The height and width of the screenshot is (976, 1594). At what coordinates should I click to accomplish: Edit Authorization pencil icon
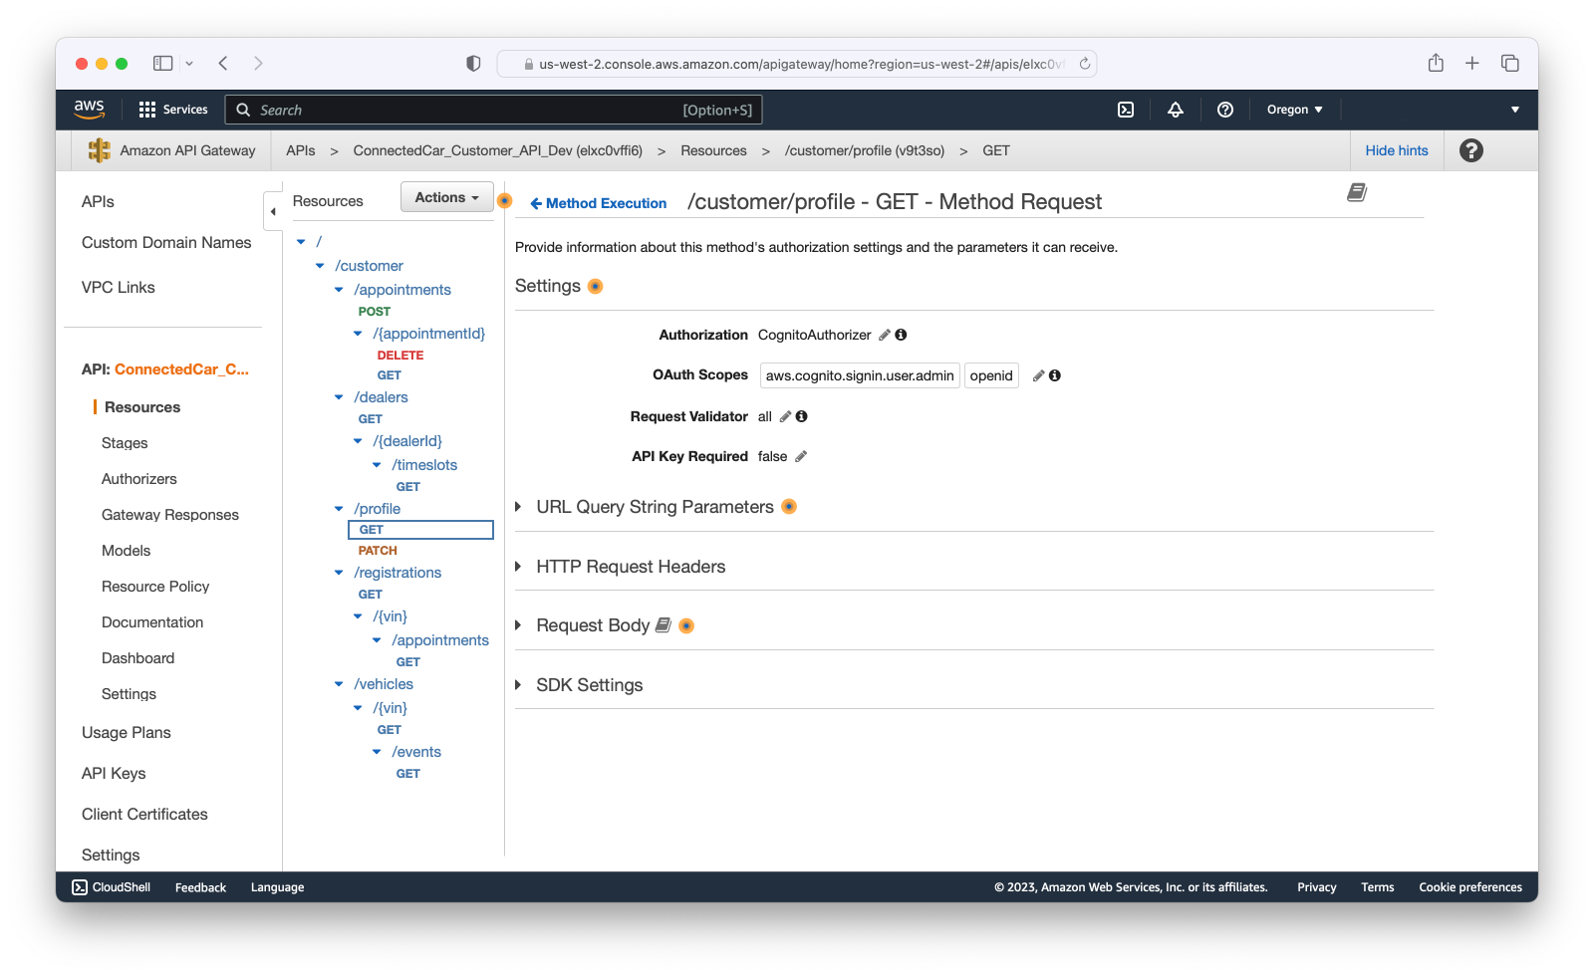tap(884, 336)
